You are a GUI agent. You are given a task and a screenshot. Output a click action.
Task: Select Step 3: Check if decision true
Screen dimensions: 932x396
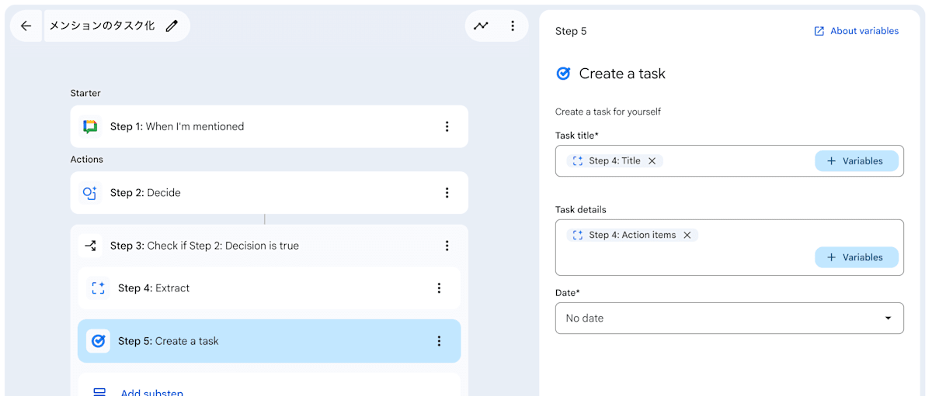pyautogui.click(x=204, y=246)
